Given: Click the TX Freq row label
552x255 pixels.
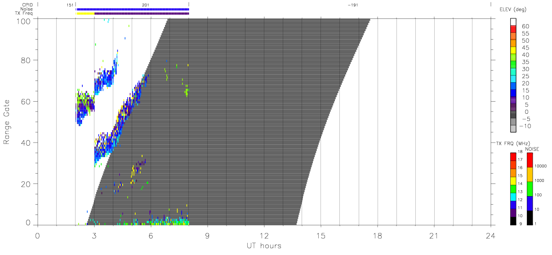Looking at the screenshot, I should (23, 13).
